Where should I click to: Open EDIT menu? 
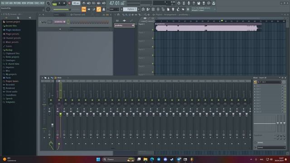[7, 3]
